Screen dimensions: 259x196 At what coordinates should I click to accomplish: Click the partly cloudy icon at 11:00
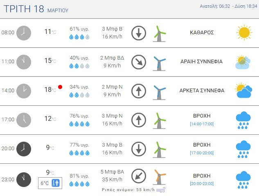click(x=243, y=62)
